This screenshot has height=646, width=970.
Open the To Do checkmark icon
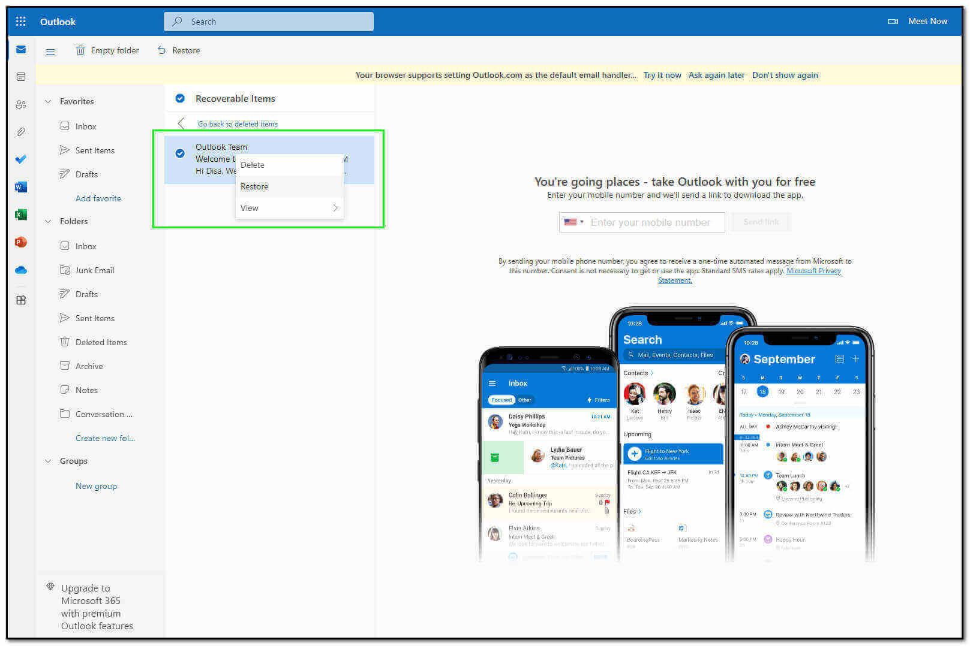click(21, 159)
